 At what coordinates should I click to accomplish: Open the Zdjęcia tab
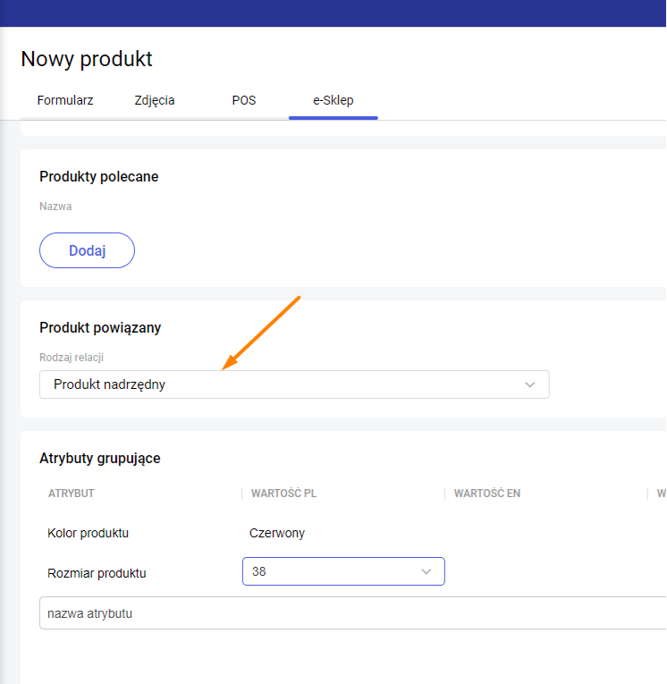point(155,100)
